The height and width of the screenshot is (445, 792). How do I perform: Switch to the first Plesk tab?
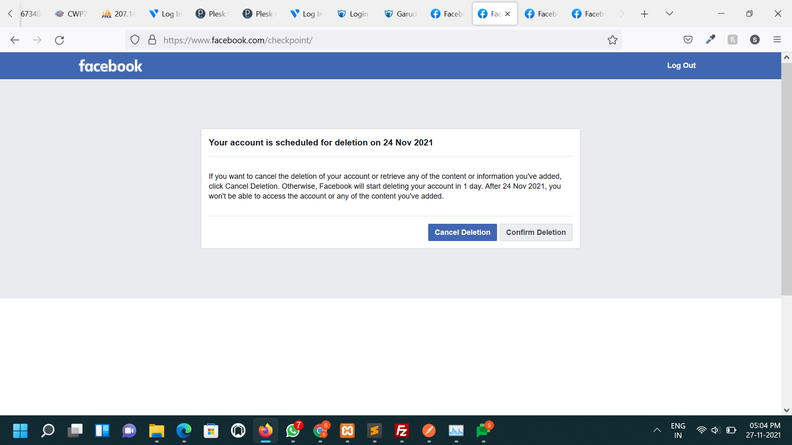pyautogui.click(x=213, y=14)
